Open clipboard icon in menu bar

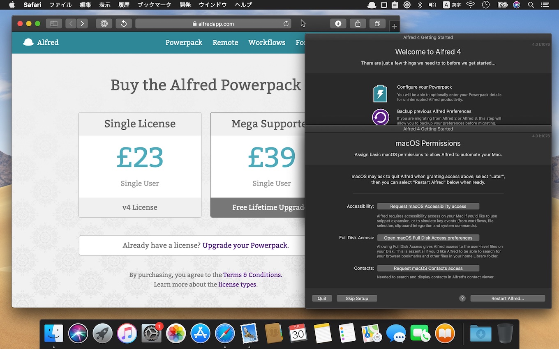coord(395,5)
